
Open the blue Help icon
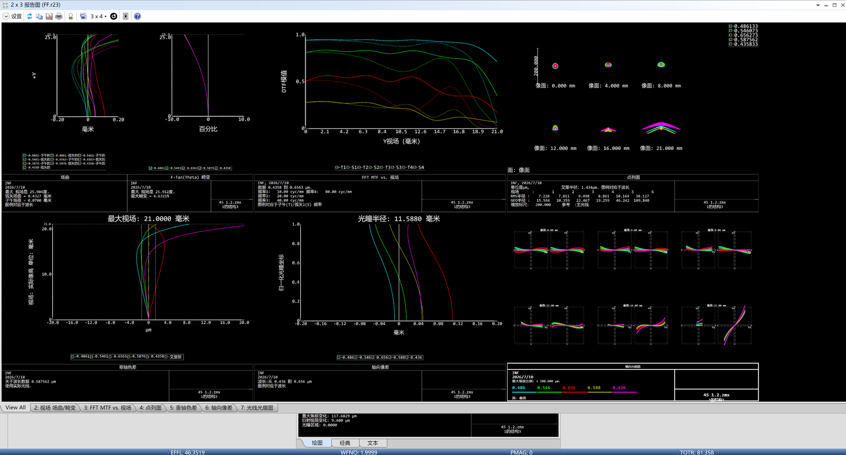click(x=137, y=16)
